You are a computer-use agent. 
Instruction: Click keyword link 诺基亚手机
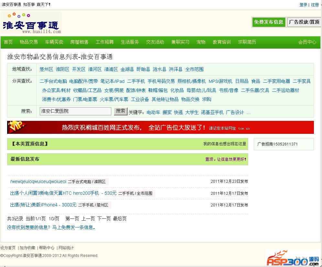[x=212, y=112]
